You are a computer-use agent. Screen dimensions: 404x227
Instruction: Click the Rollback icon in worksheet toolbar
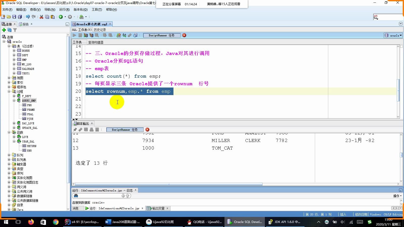click(110, 35)
